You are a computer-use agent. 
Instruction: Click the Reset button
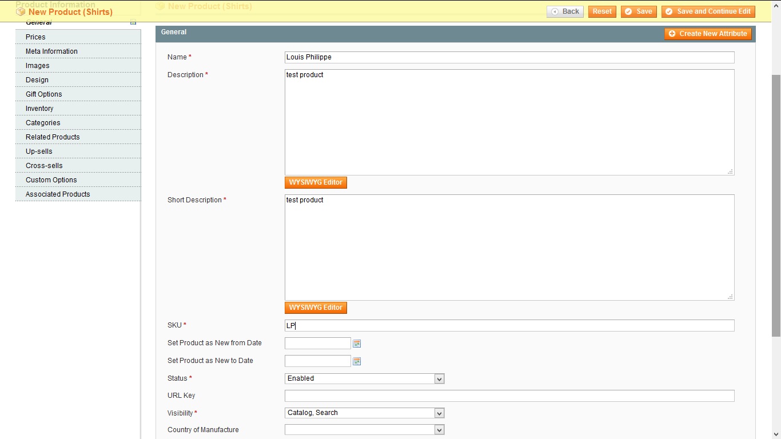click(602, 11)
